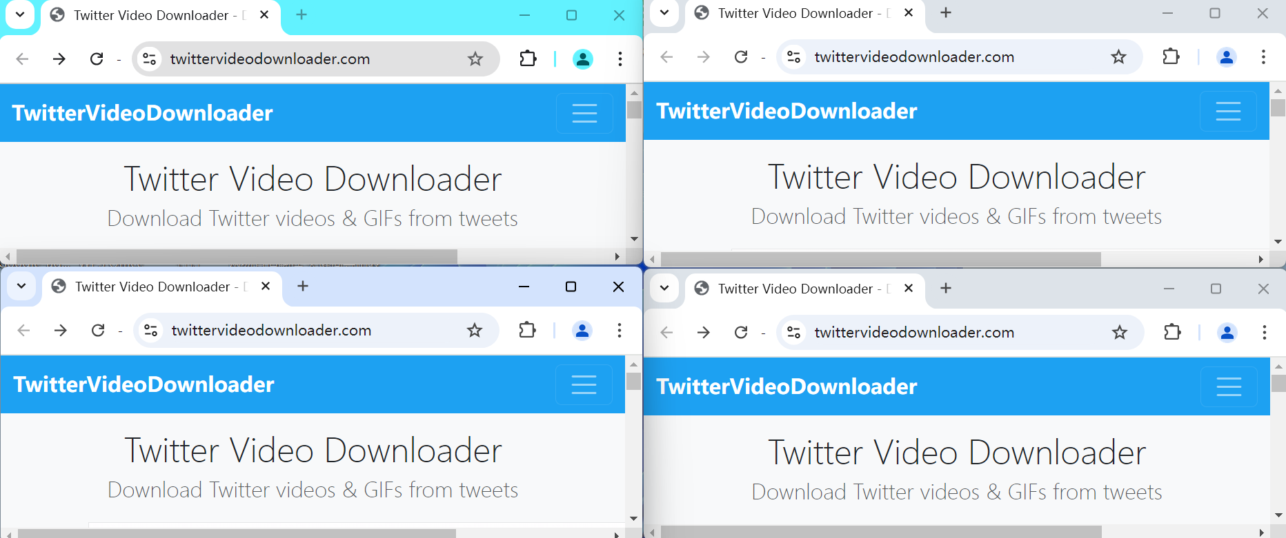Bookmark this page in top-left window
This screenshot has height=538, width=1286.
click(475, 59)
